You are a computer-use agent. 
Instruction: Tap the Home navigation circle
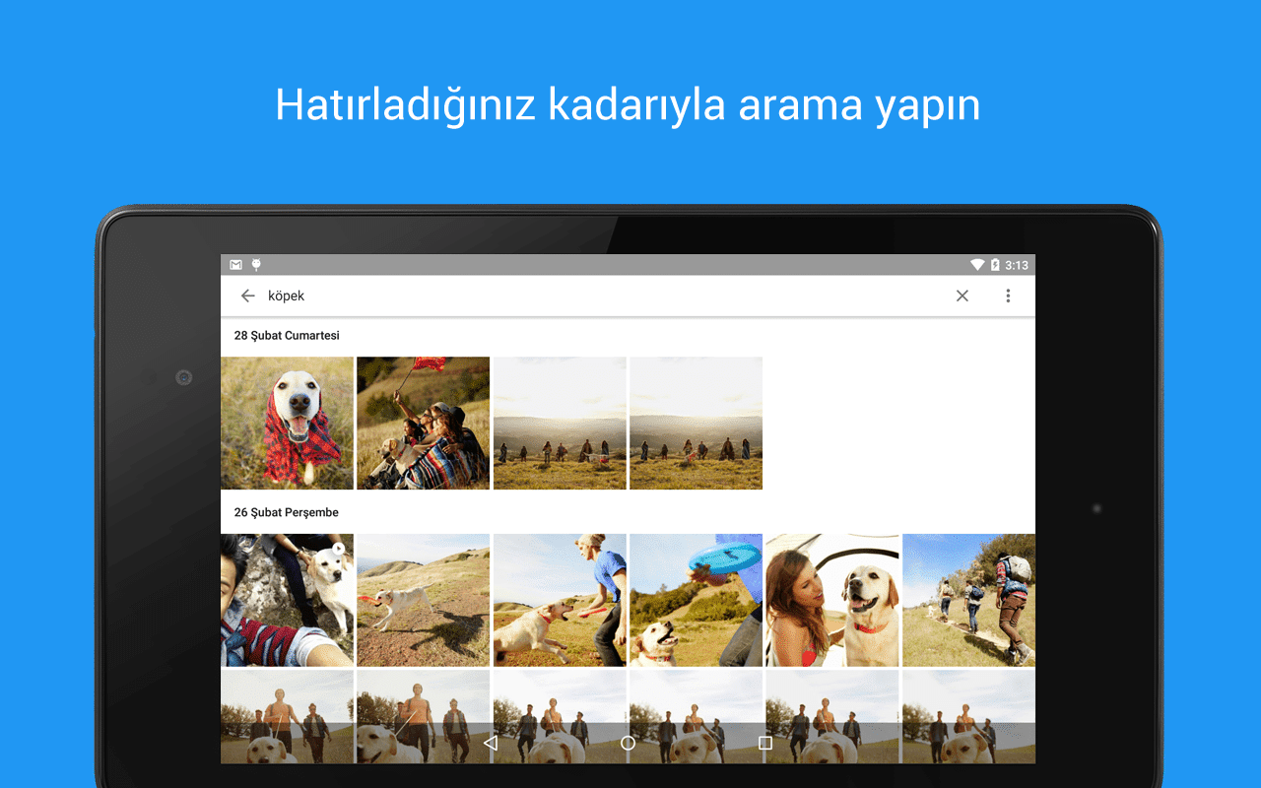coord(628,744)
